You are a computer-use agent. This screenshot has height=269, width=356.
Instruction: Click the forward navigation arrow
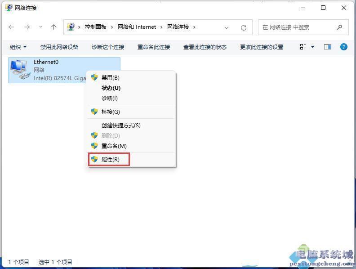(27, 27)
